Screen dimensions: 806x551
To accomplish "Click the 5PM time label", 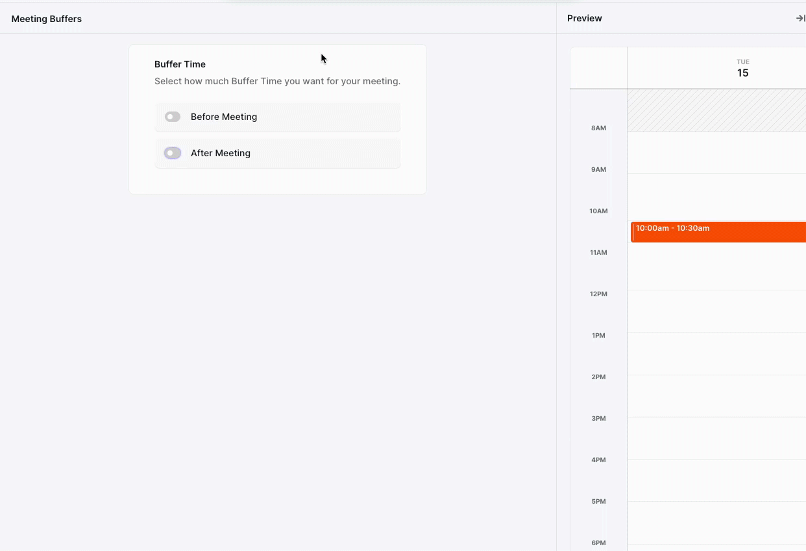I will 598,502.
